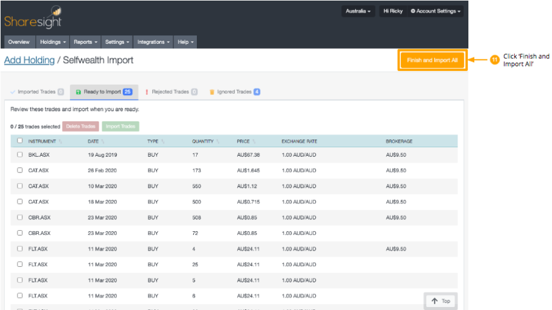Check the FLT.ASX trade with quantity 6
The image size is (552, 310).
click(x=20, y=295)
